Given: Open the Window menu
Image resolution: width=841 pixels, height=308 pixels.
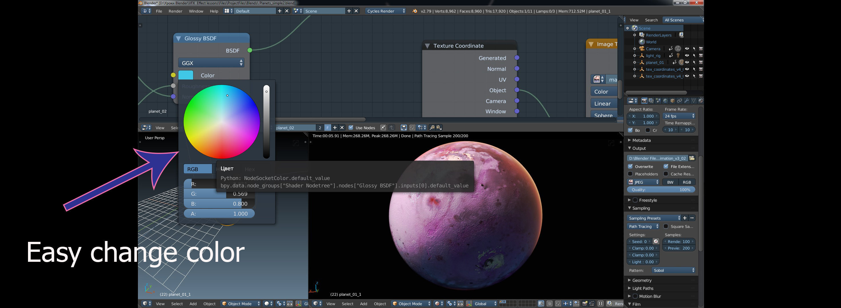Looking at the screenshot, I should click(x=196, y=11).
